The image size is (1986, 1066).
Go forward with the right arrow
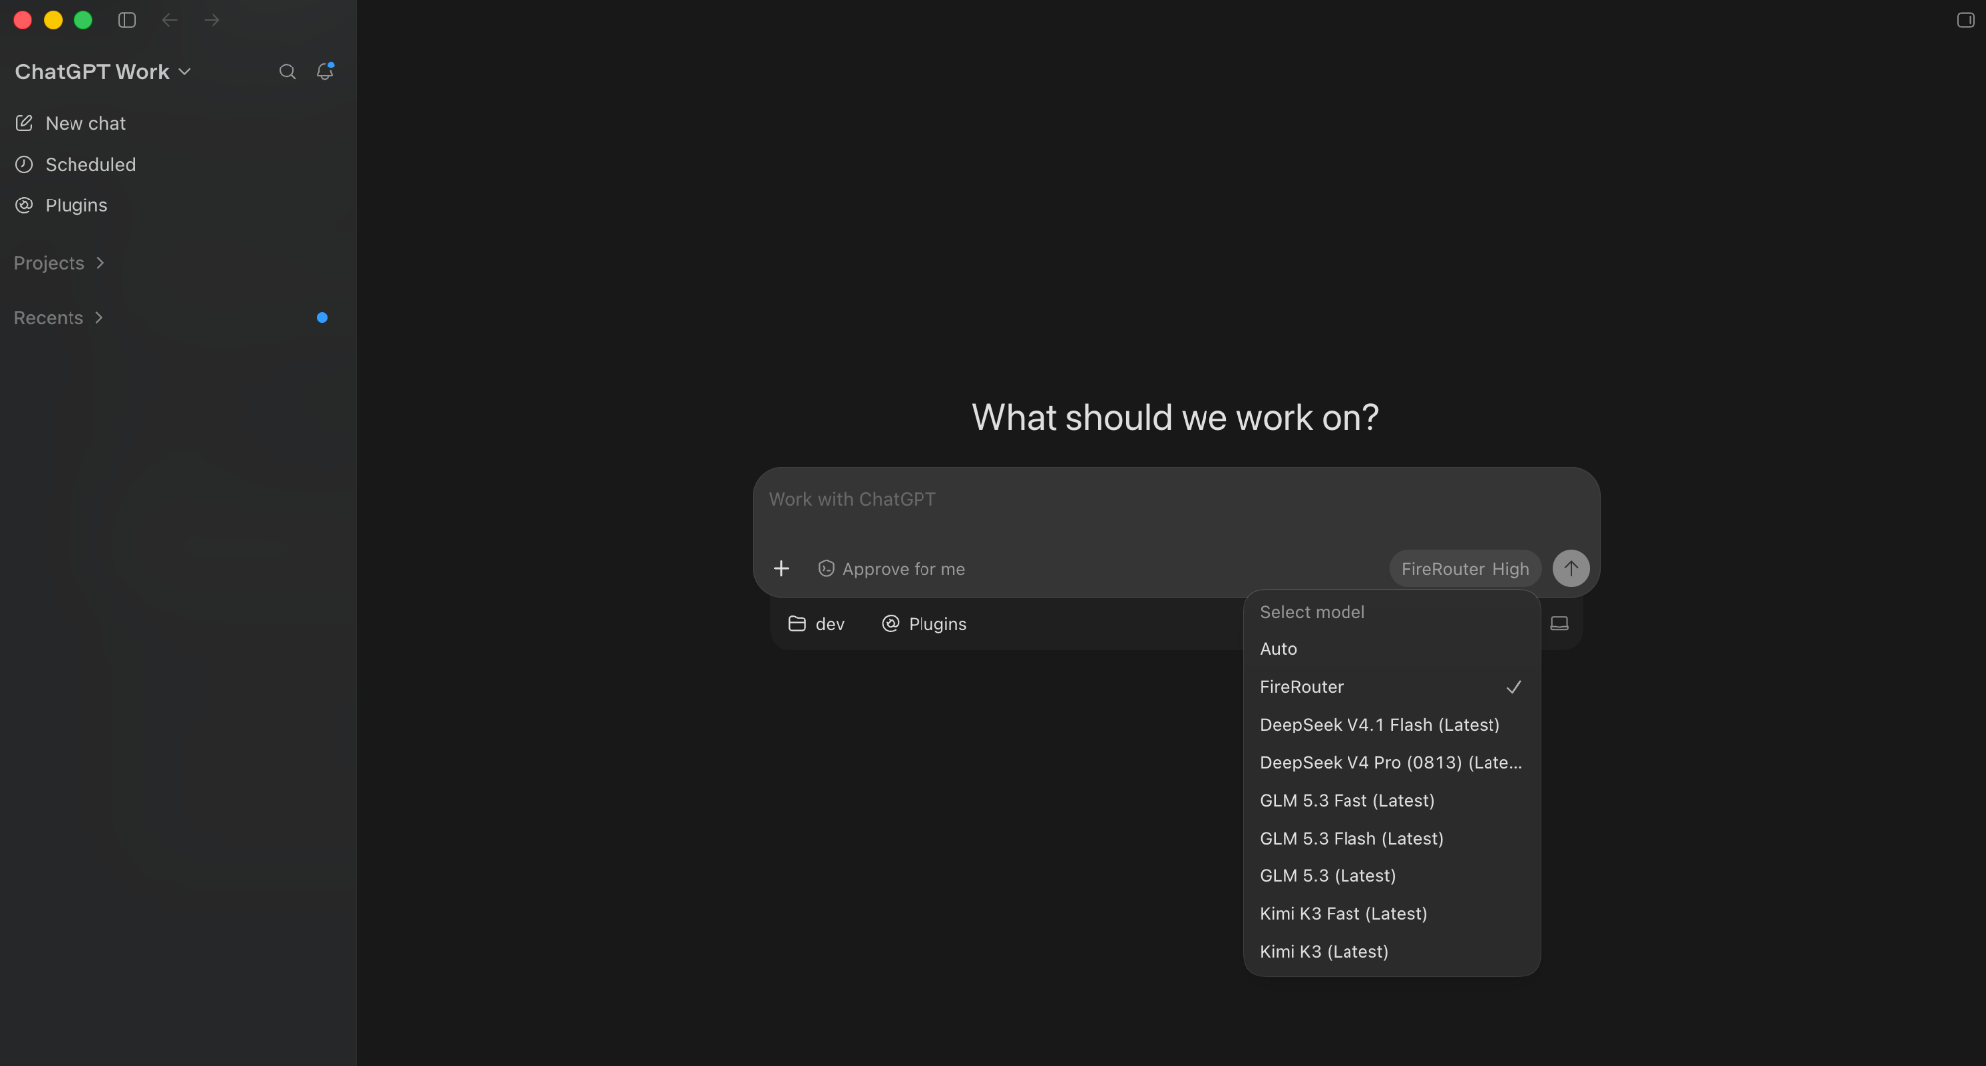tap(212, 20)
